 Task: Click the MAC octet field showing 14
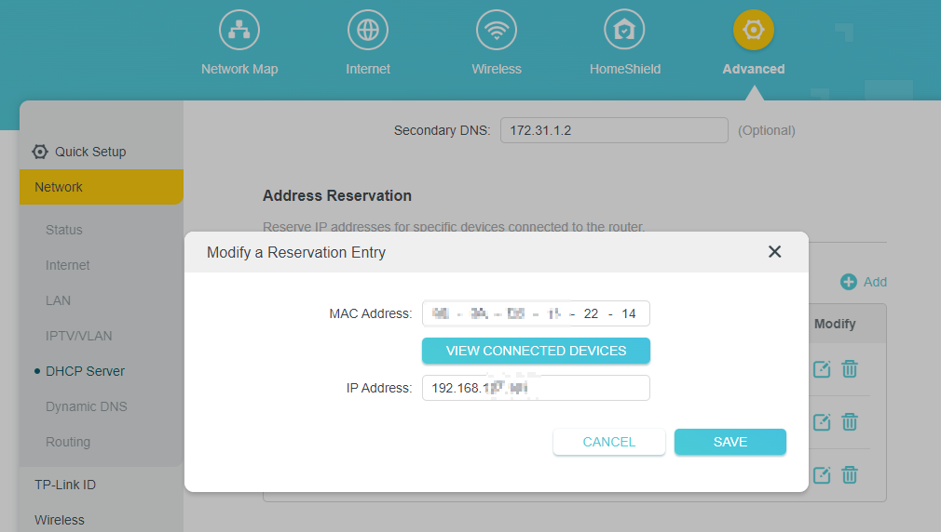(x=628, y=314)
